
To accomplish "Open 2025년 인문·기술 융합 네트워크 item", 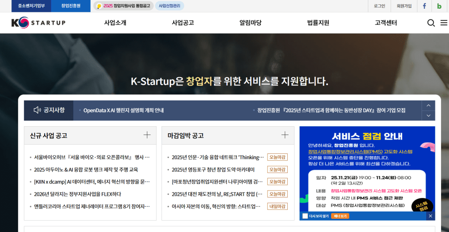I will tap(217, 157).
